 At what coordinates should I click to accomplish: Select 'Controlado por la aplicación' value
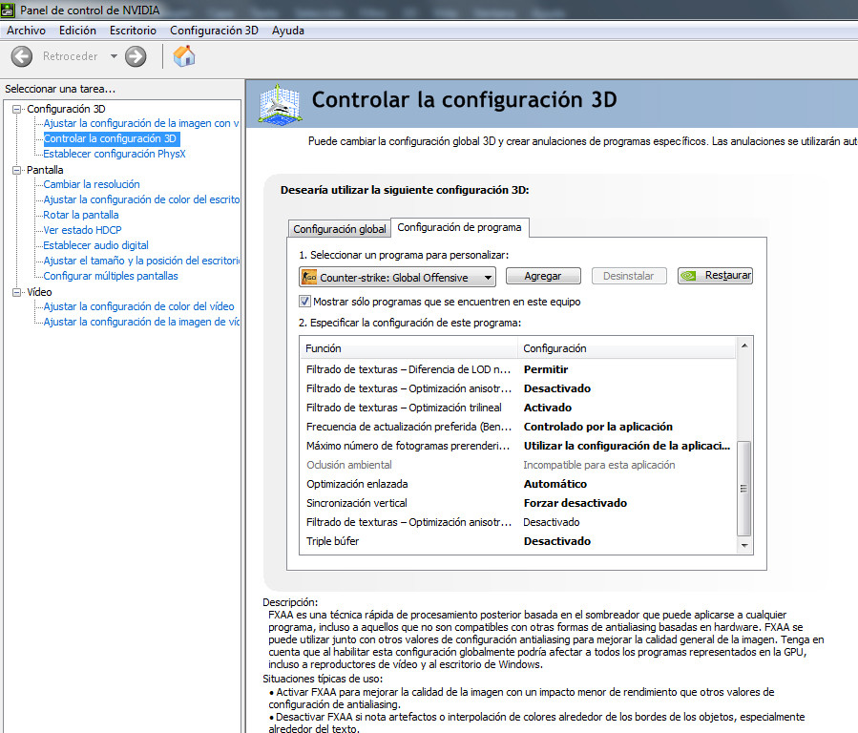click(598, 428)
